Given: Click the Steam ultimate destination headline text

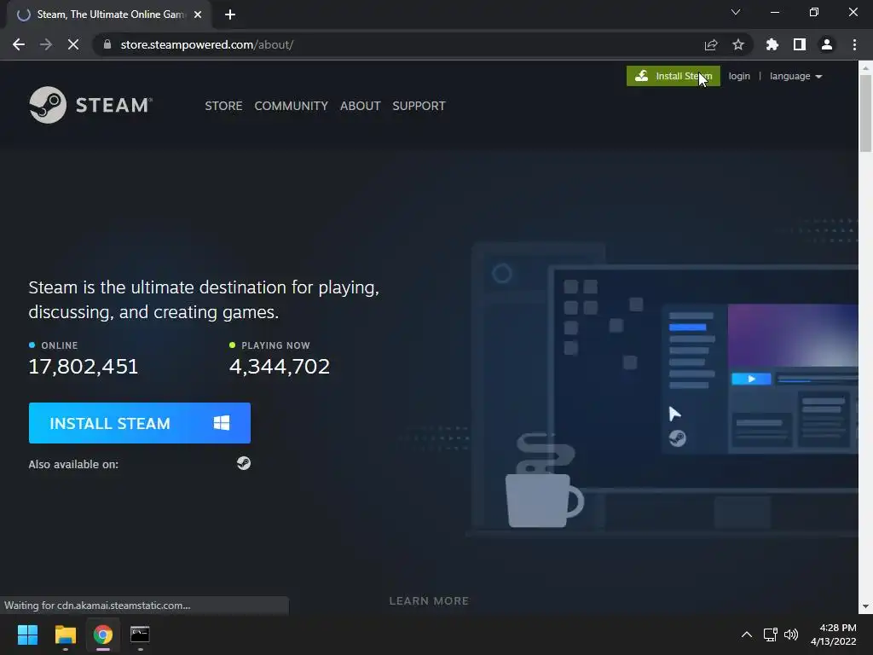Looking at the screenshot, I should tap(204, 299).
